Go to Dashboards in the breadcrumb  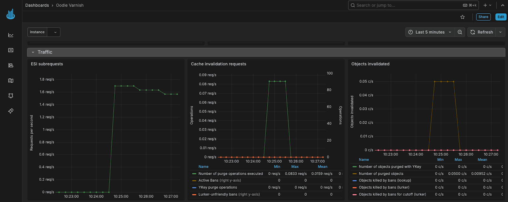pyautogui.click(x=37, y=5)
